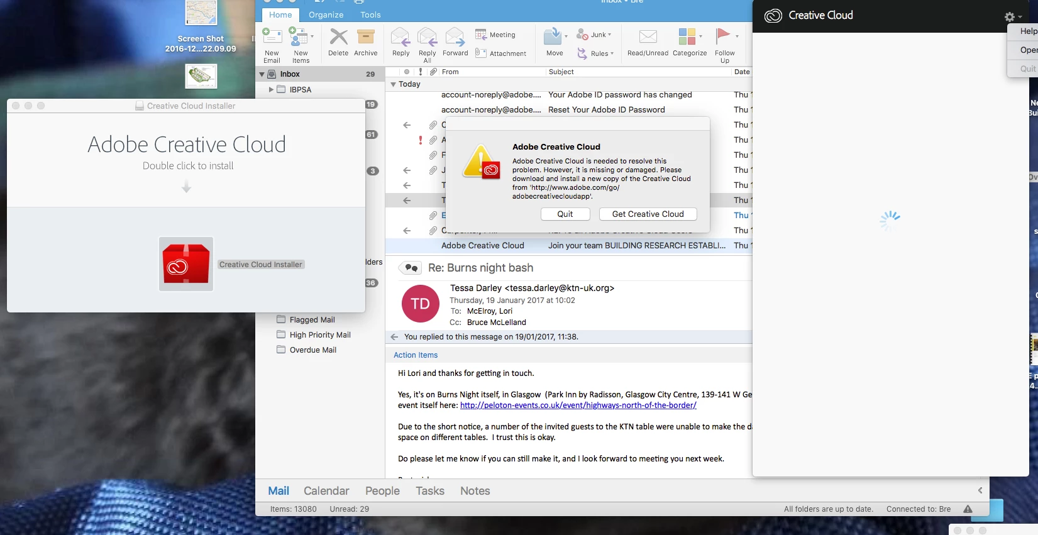Open the Move dropdown arrow
The width and height of the screenshot is (1038, 535).
click(x=566, y=36)
